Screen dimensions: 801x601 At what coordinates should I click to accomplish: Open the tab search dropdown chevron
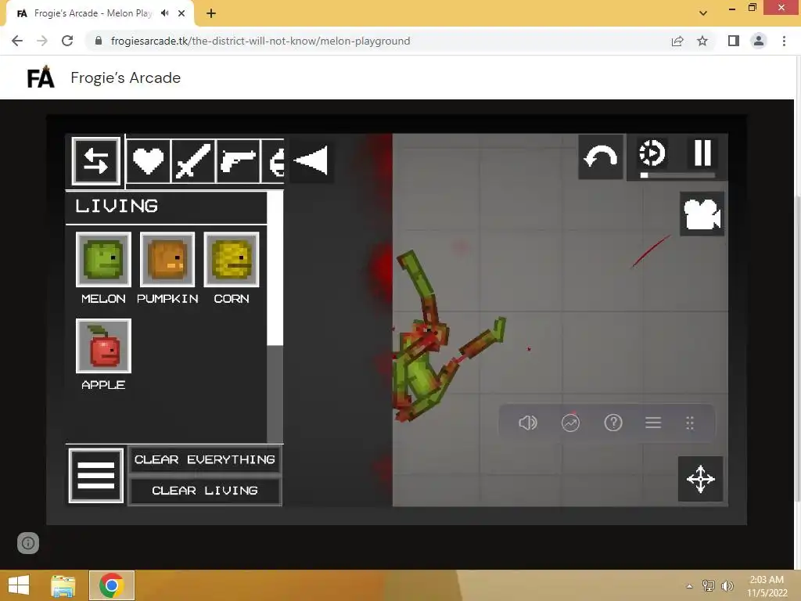[x=703, y=13]
